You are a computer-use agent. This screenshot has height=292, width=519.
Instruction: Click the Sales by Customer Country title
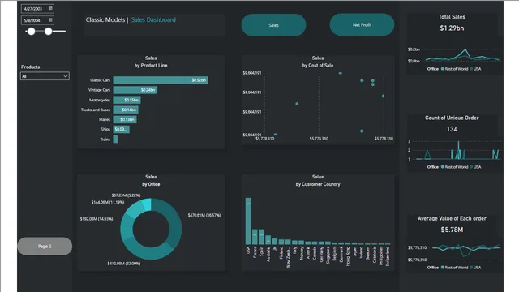(x=318, y=181)
